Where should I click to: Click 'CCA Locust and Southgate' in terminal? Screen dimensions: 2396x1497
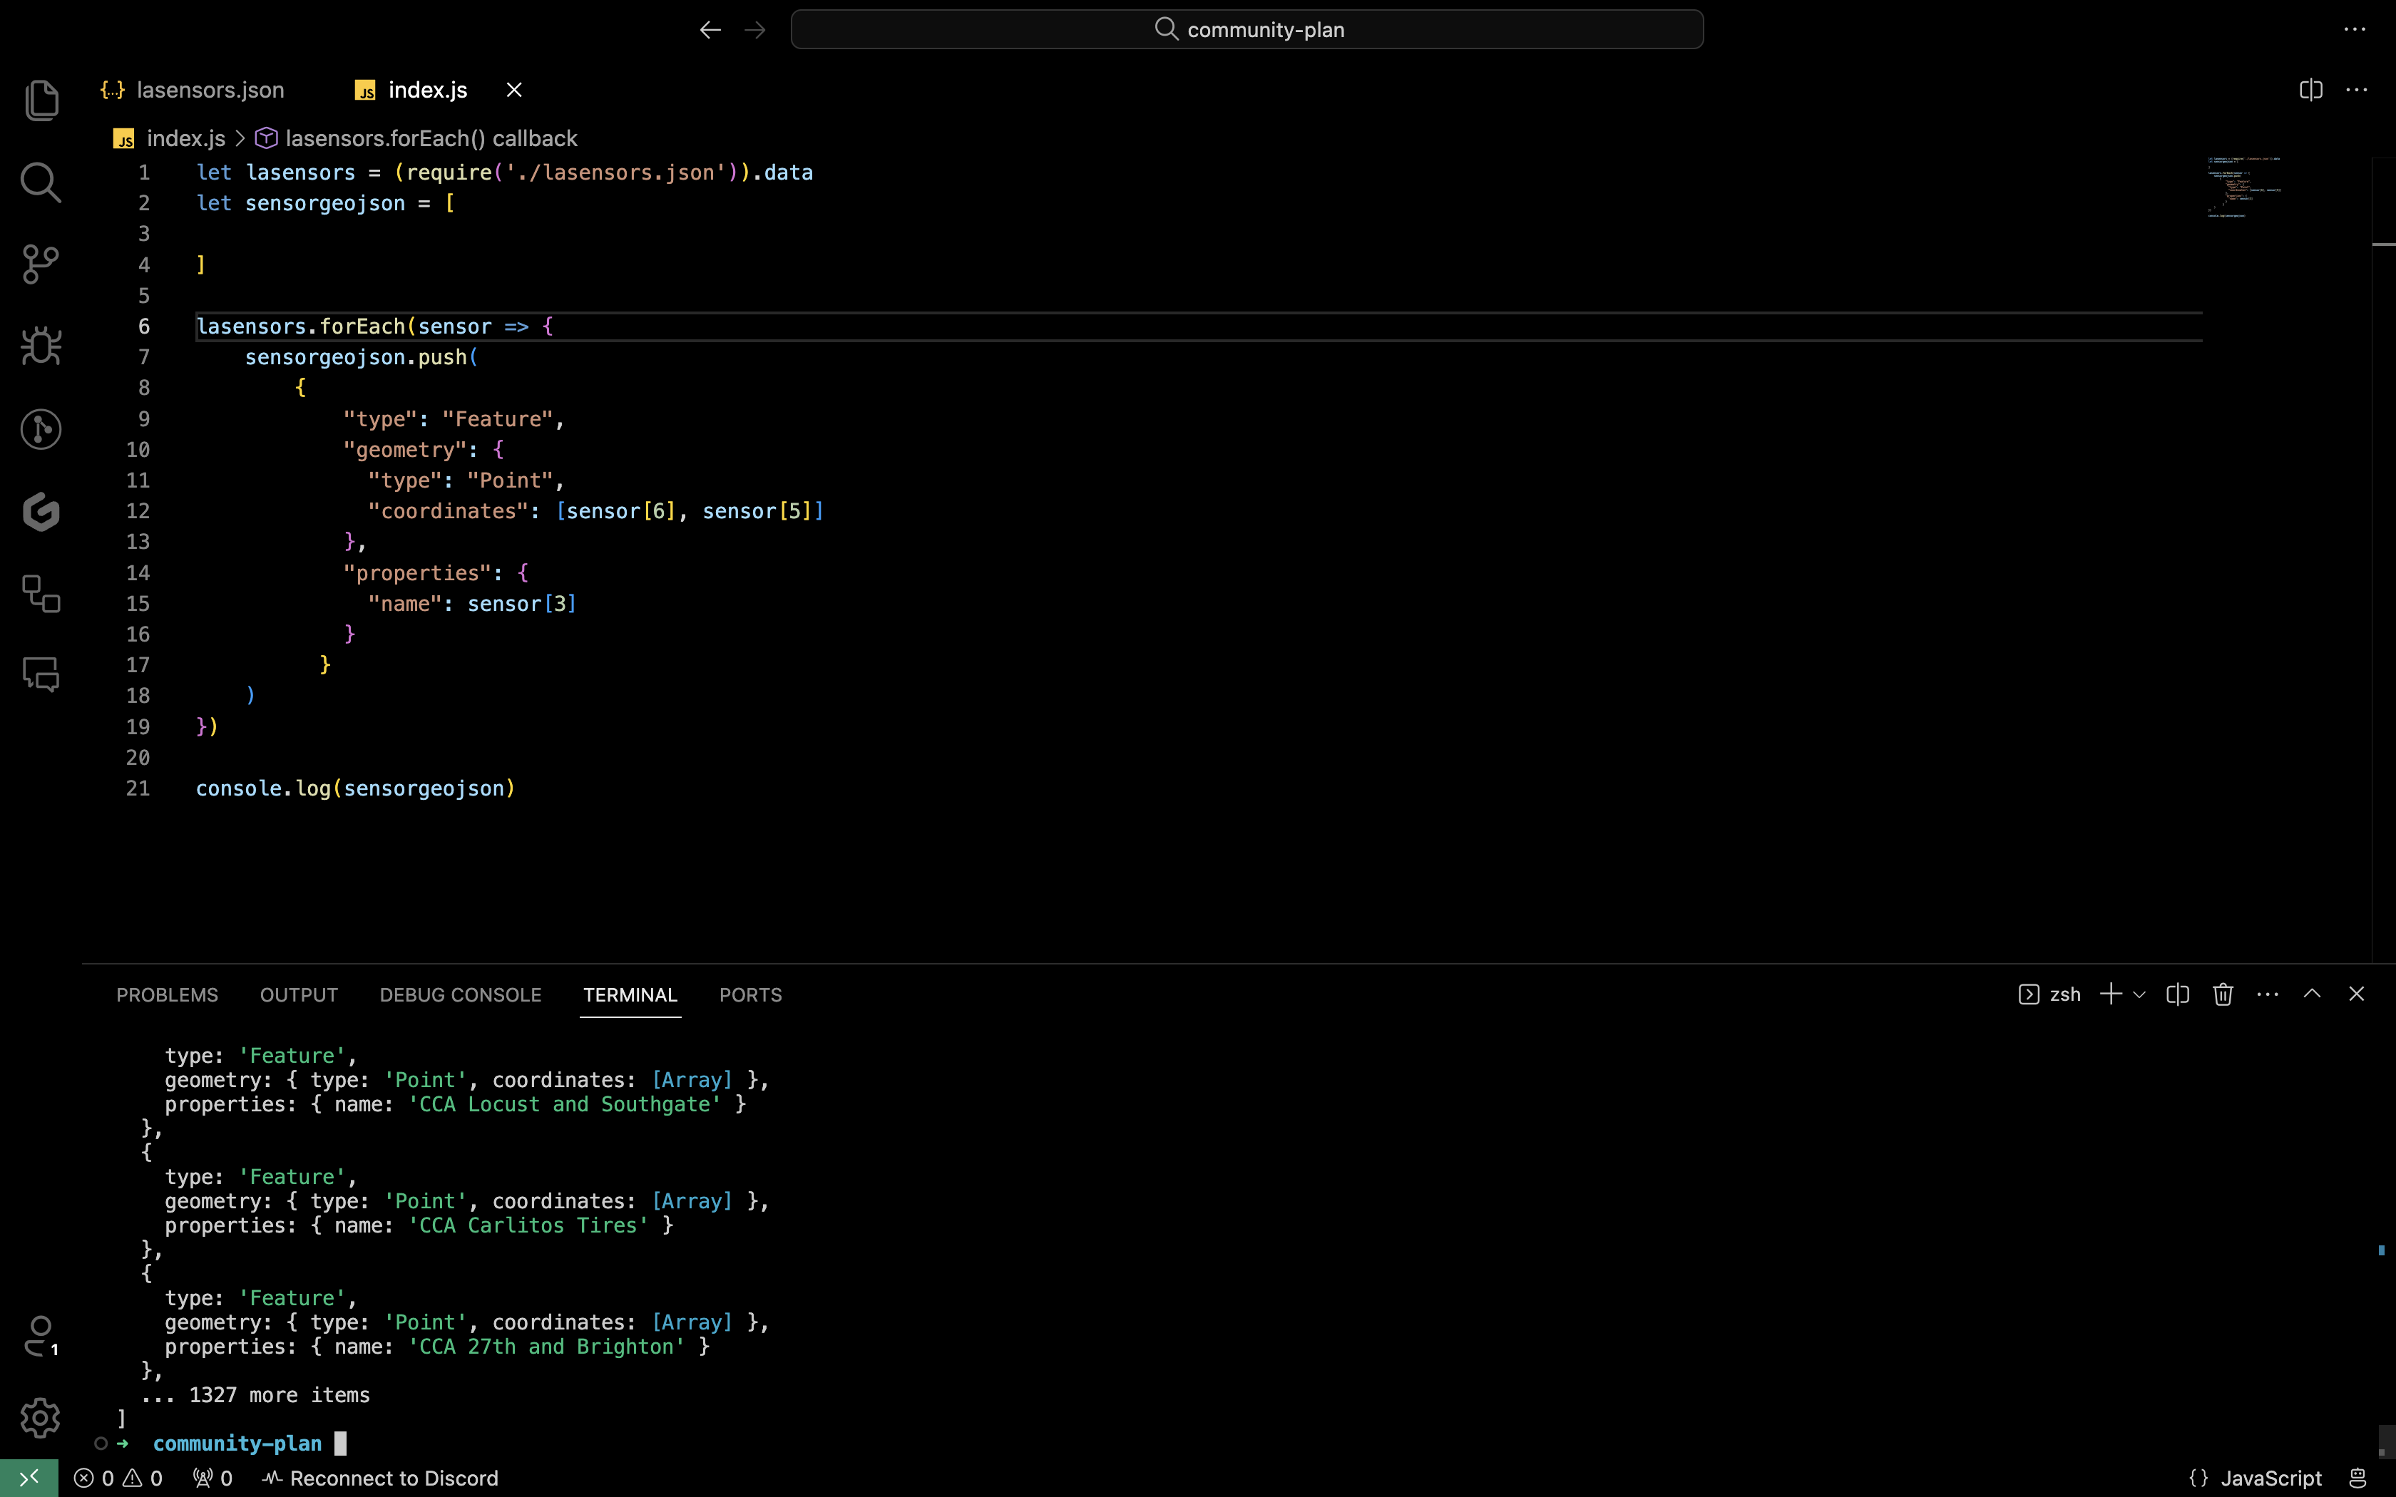click(564, 1104)
